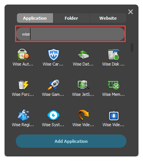The width and height of the screenshot is (143, 161).
Task: Pick the Wise Video Downloader TV icon
Action: point(114,115)
